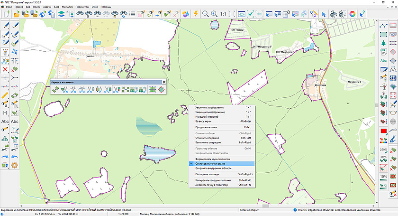
Task: Open the Параметры menu
Action: pos(82,7)
